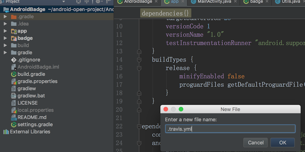The height and width of the screenshot is (152, 305).
Task: Expand the badge module
Action: [x=5, y=38]
